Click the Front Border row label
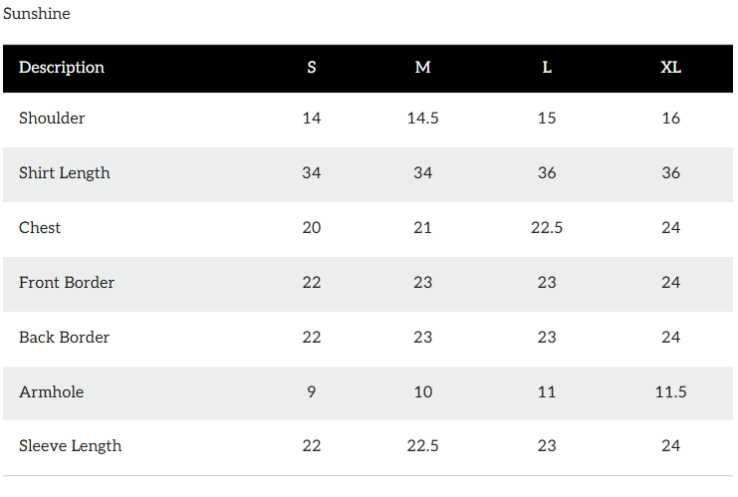 [67, 283]
